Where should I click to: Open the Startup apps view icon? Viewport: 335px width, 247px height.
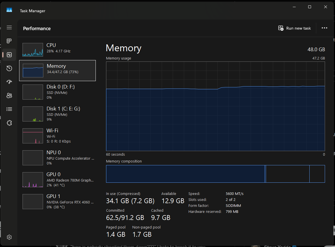9,82
